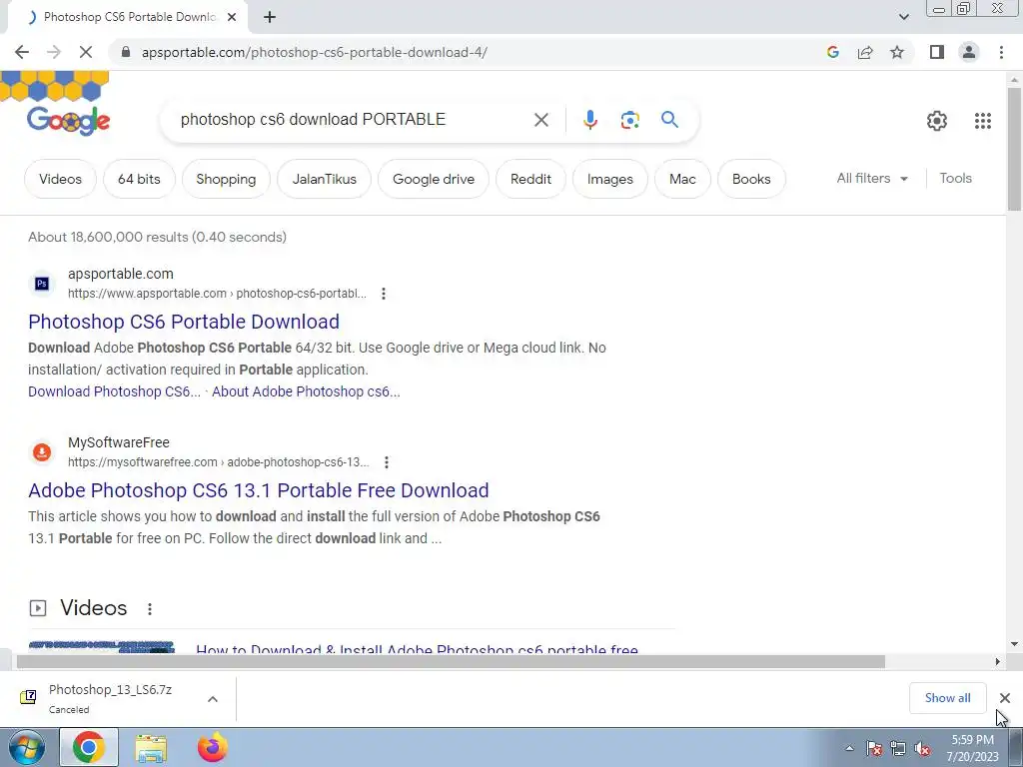Click the MySoftwareFree site favicon

[x=42, y=452]
